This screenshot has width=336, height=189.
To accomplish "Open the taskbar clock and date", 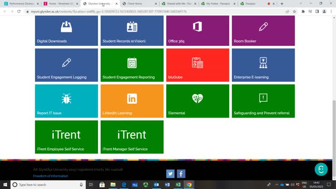I will coord(316,185).
